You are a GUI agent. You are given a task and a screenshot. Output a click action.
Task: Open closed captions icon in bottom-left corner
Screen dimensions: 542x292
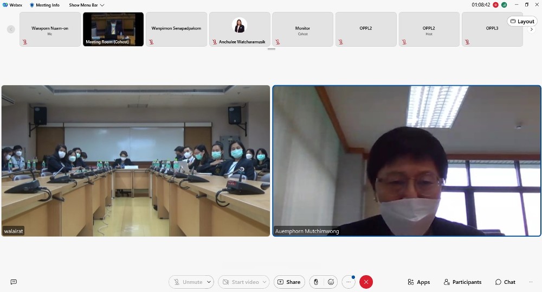(x=14, y=282)
